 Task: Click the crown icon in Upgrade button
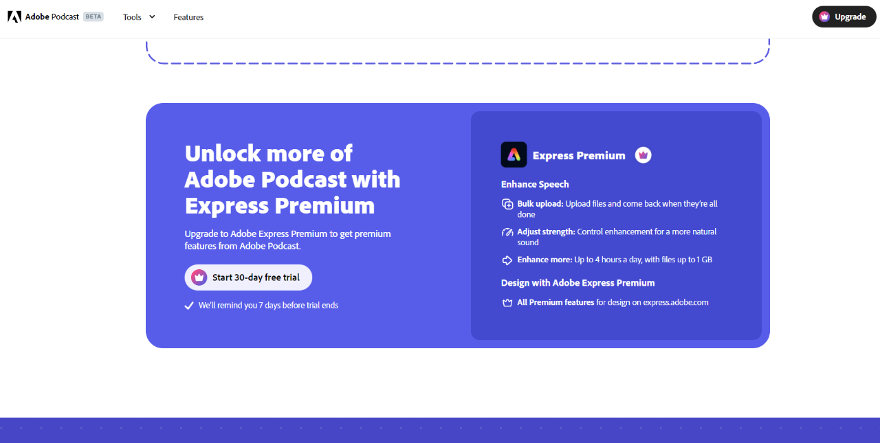tap(824, 16)
